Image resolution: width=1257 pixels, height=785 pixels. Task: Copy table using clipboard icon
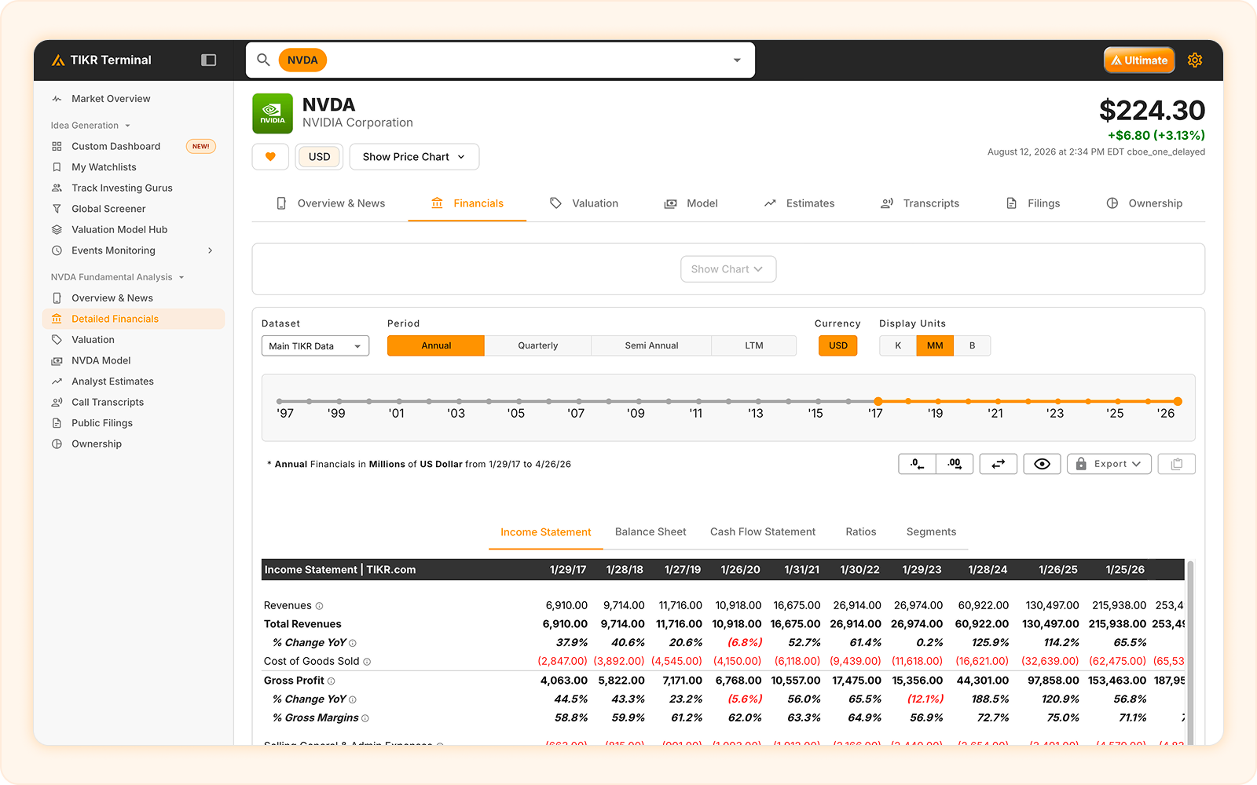[1176, 464]
